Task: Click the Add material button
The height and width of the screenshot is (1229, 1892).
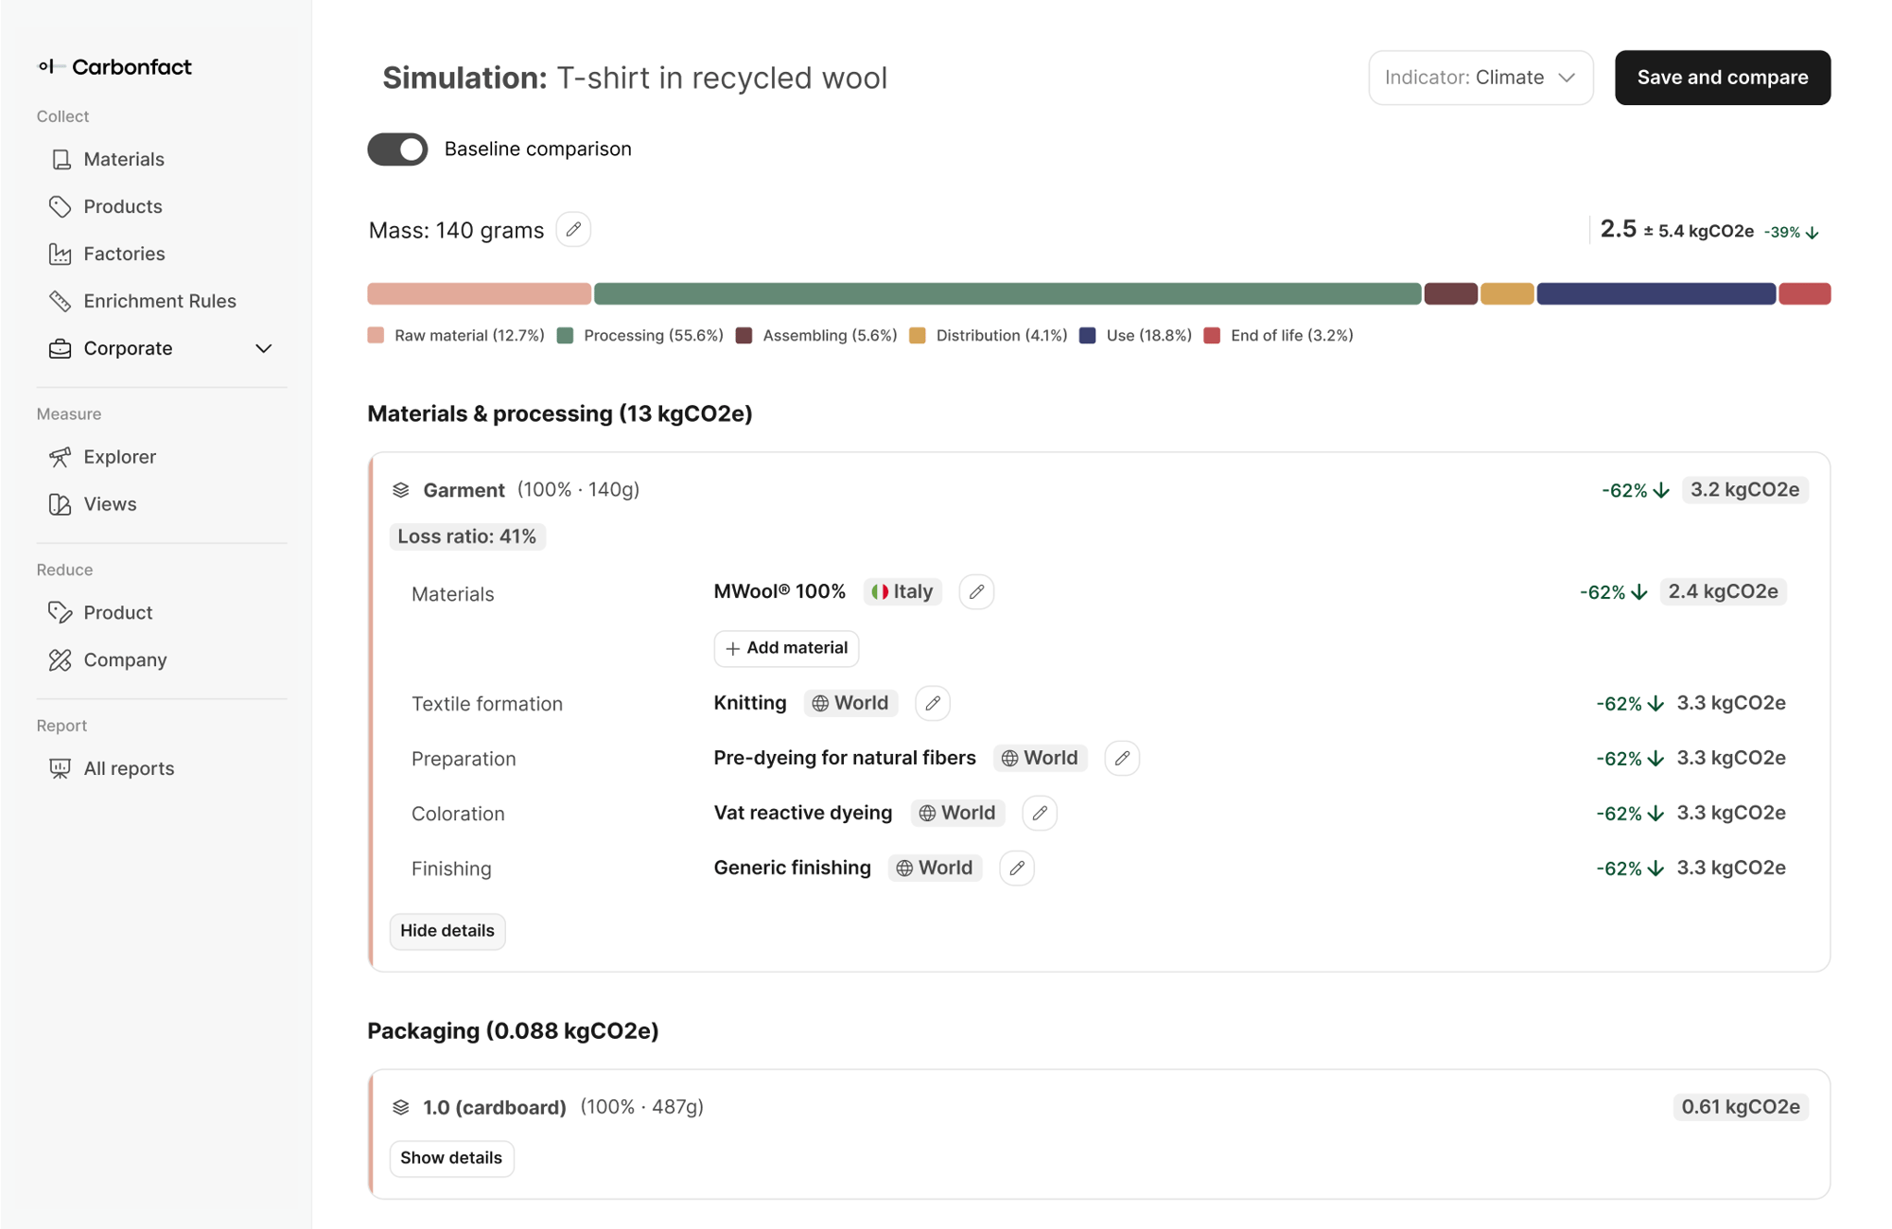Action: [786, 648]
